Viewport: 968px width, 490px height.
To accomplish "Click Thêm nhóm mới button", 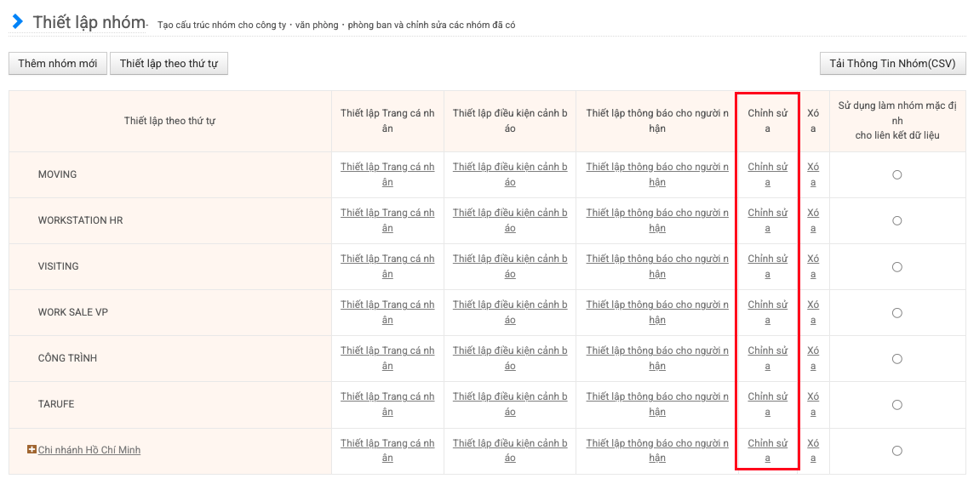I will coord(58,64).
